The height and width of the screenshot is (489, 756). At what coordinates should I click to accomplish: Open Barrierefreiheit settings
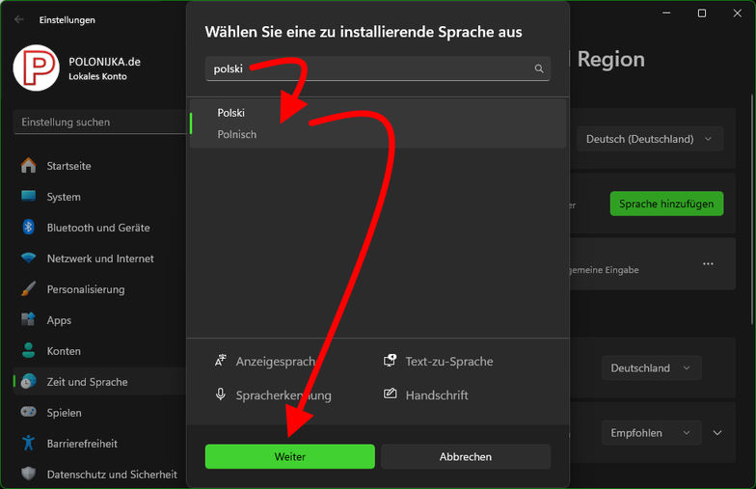(82, 444)
